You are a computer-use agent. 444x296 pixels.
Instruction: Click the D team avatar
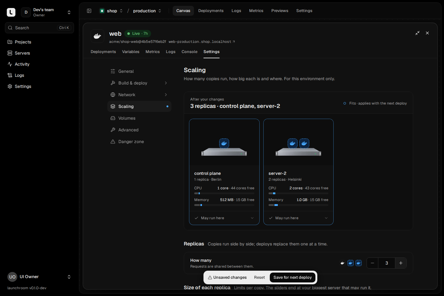[26, 12]
